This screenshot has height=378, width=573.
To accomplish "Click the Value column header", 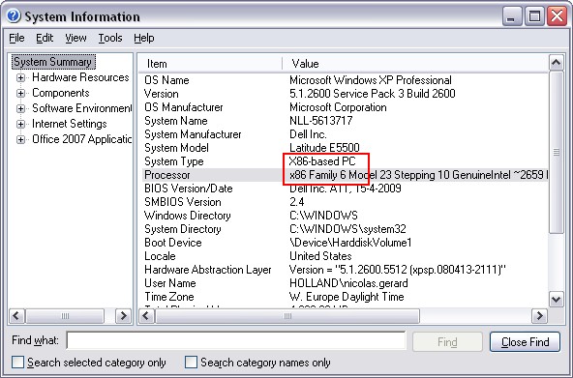I will coord(415,64).
